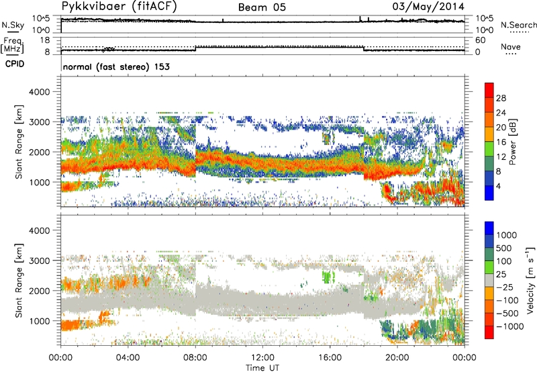
Task: Click the 4000 tick of the velocity panel
Action: coord(39,230)
